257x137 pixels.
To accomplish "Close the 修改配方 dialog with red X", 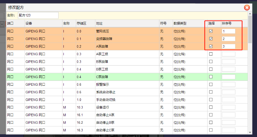I will (x=247, y=7).
